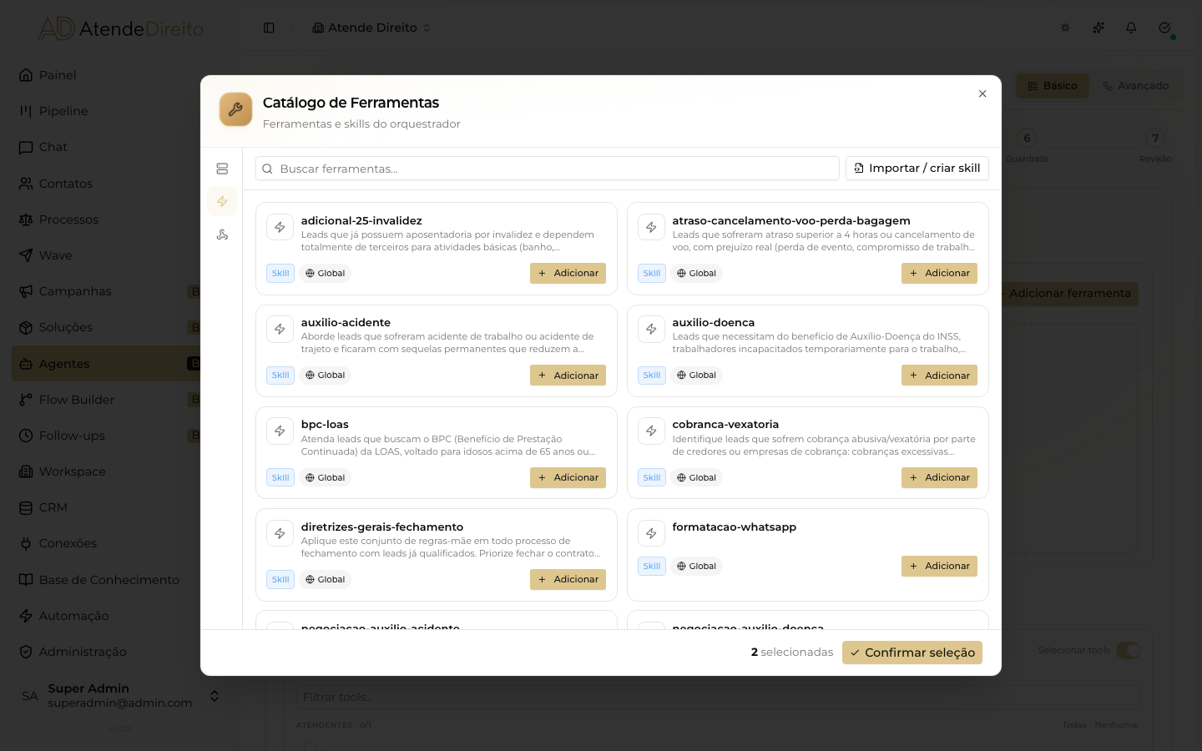This screenshot has width=1202, height=751.
Task: Open Automação lightning icon in sidebar
Action: 26,616
